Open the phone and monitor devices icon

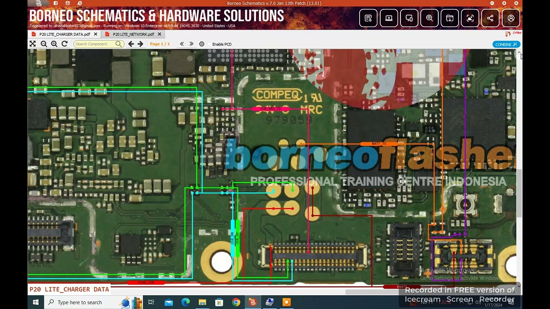pyautogui.click(x=409, y=18)
